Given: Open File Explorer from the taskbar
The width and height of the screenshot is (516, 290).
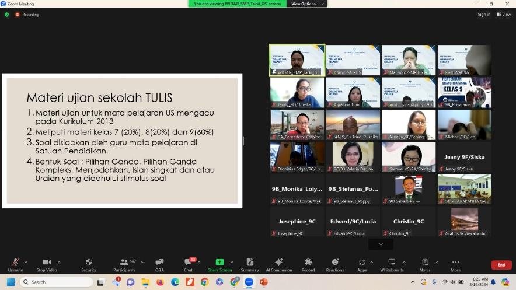Looking at the screenshot, I should pyautogui.click(x=145, y=282).
